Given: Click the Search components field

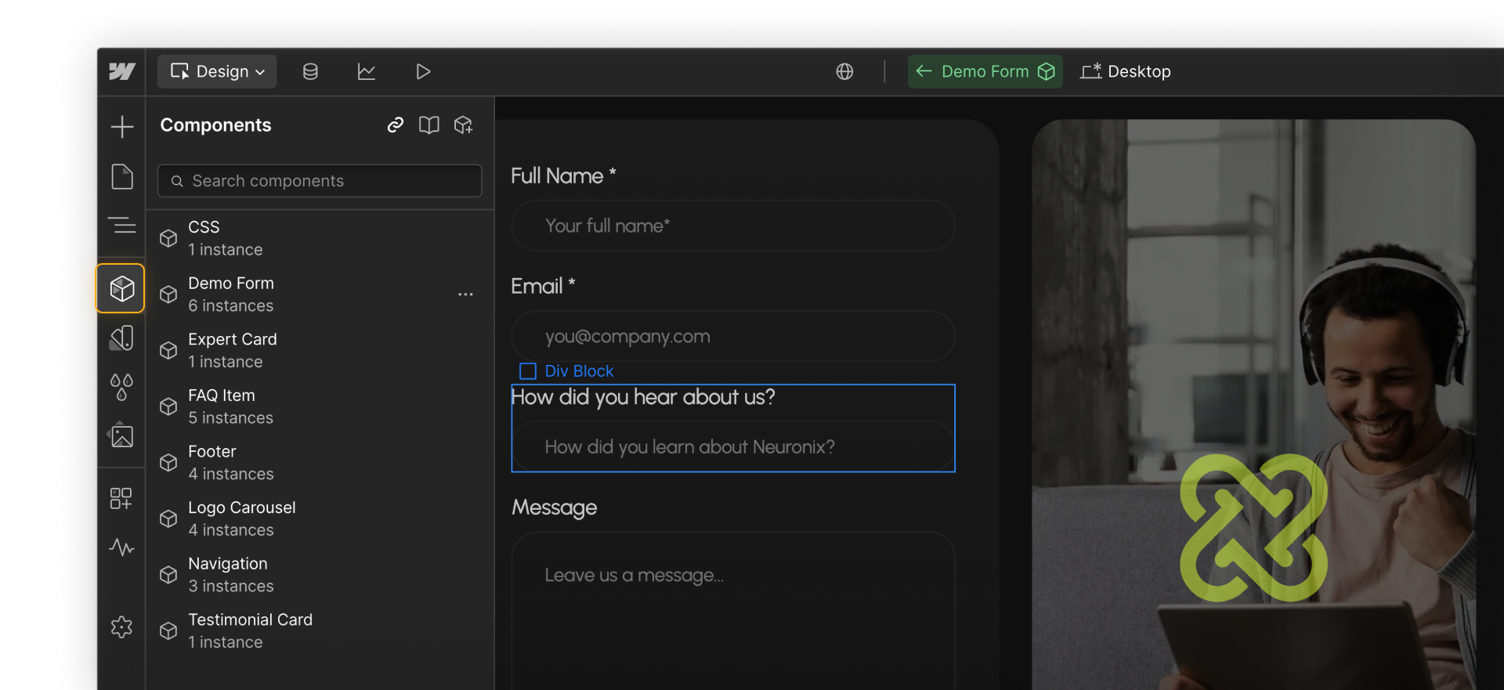Looking at the screenshot, I should (x=320, y=181).
